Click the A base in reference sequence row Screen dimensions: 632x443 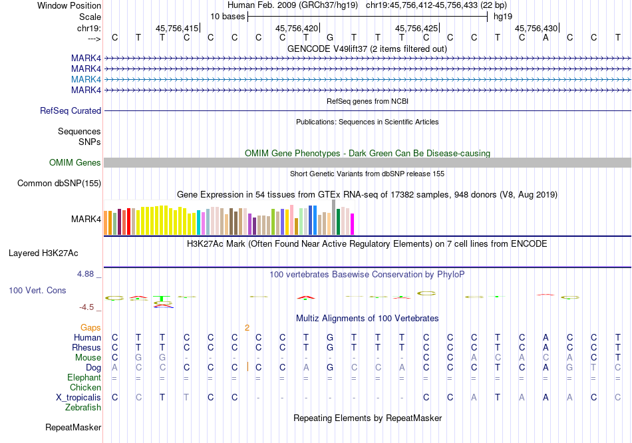(546, 37)
